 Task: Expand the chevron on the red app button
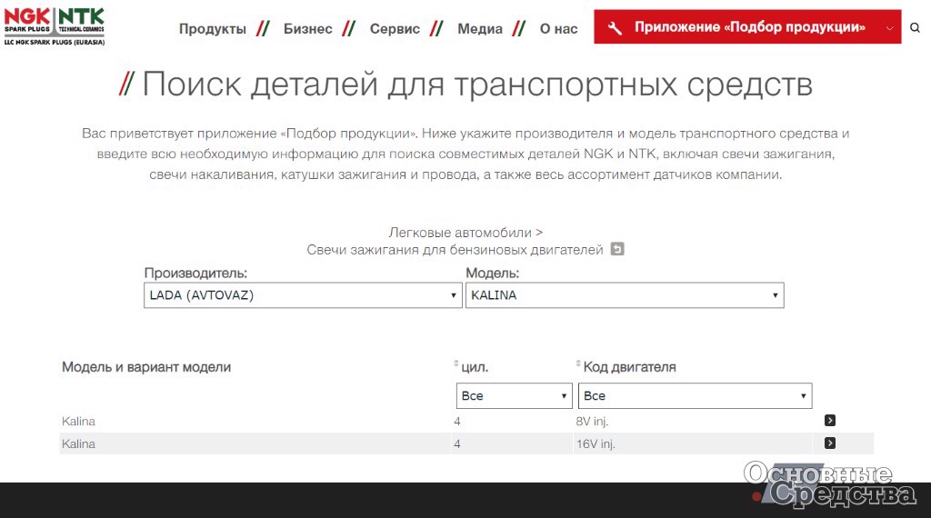(889, 28)
